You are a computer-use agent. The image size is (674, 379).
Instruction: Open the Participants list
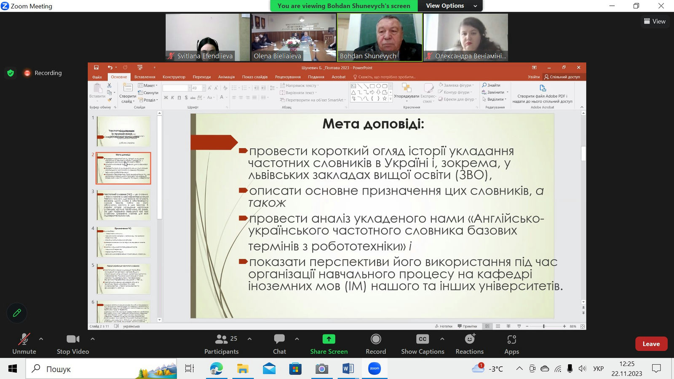tap(222, 344)
